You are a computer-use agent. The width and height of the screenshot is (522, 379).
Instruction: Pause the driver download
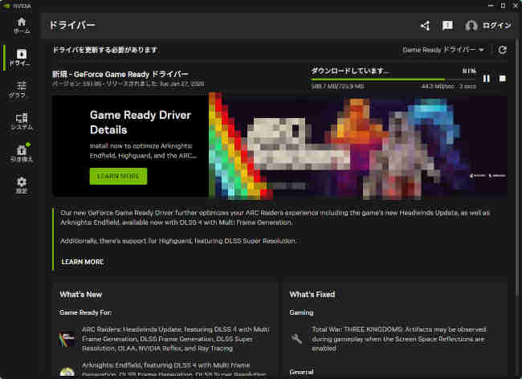point(487,79)
